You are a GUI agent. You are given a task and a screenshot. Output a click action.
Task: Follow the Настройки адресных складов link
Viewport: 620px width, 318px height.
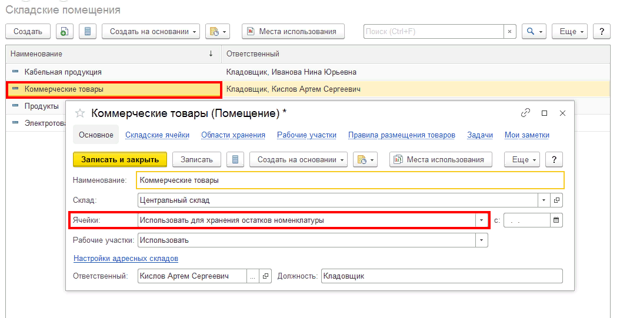[126, 259]
